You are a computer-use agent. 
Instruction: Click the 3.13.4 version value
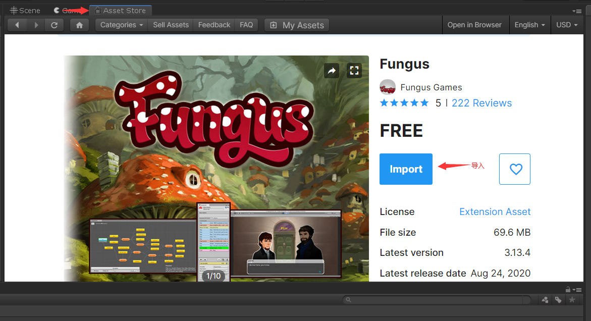point(517,253)
